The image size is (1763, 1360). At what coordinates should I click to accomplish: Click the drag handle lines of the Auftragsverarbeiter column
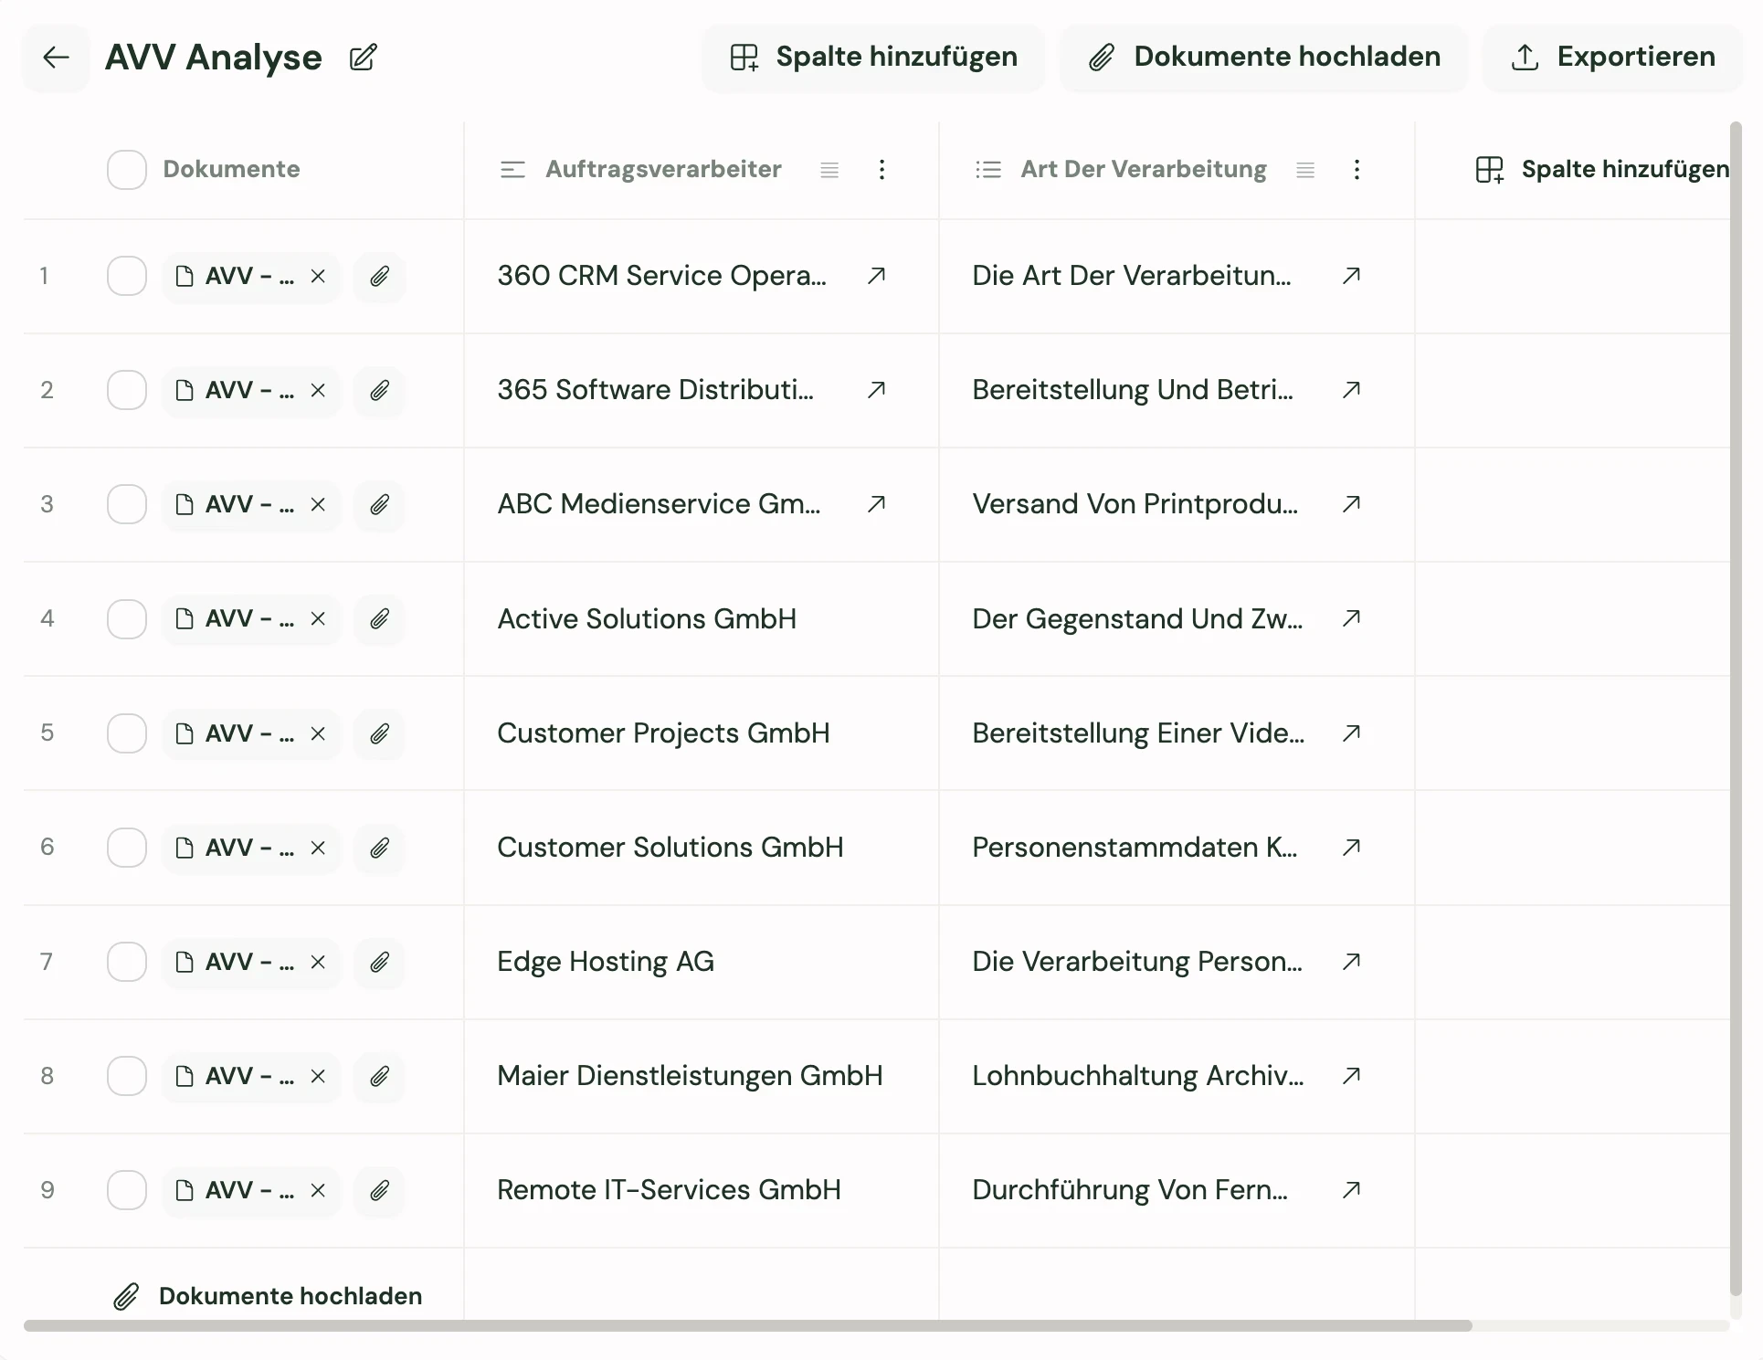coord(829,170)
